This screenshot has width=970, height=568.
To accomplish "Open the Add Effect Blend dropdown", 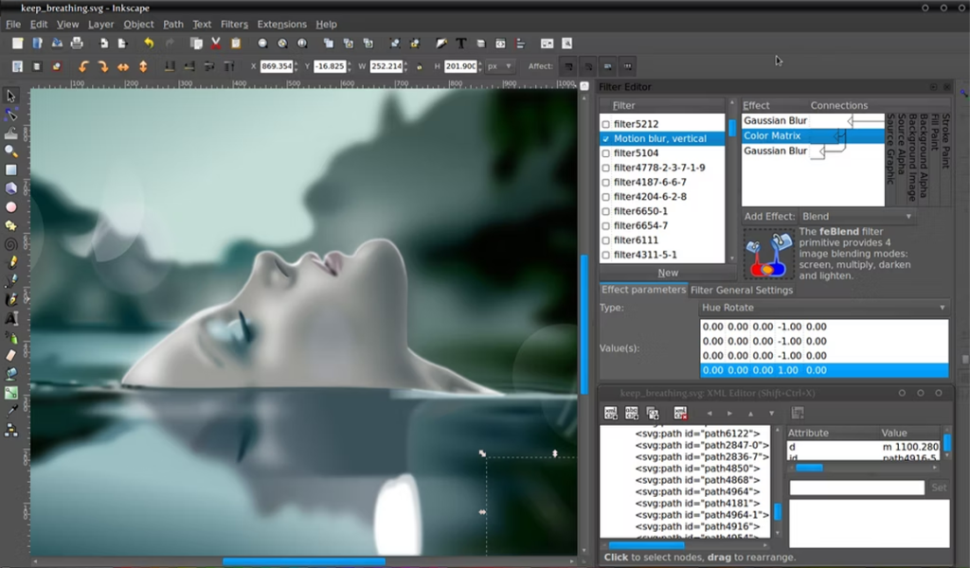I will 855,217.
